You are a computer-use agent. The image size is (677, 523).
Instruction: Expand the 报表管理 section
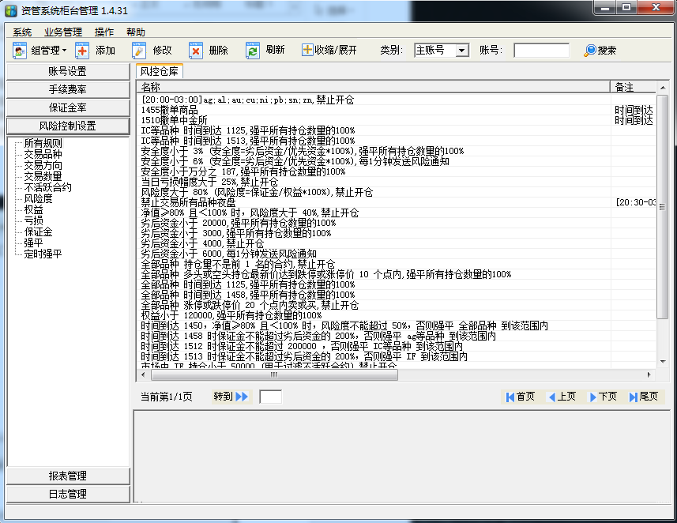pos(67,476)
